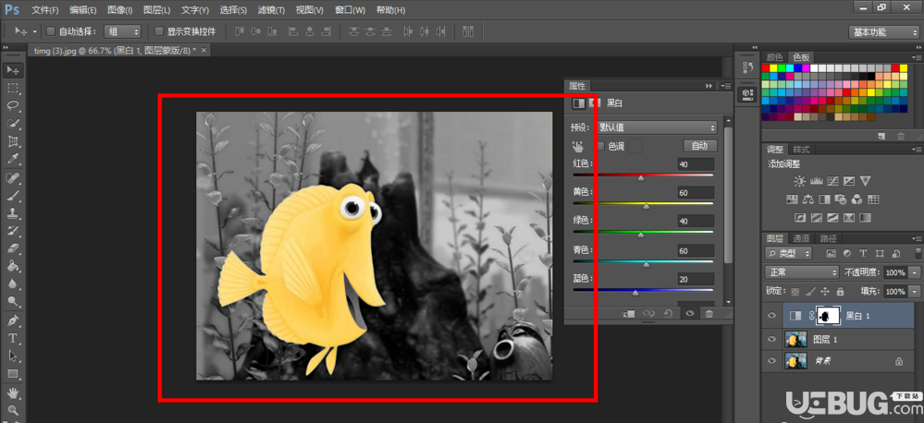The height and width of the screenshot is (423, 924).
Task: Add a Brightness/Contrast adjustment
Action: pyautogui.click(x=798, y=181)
